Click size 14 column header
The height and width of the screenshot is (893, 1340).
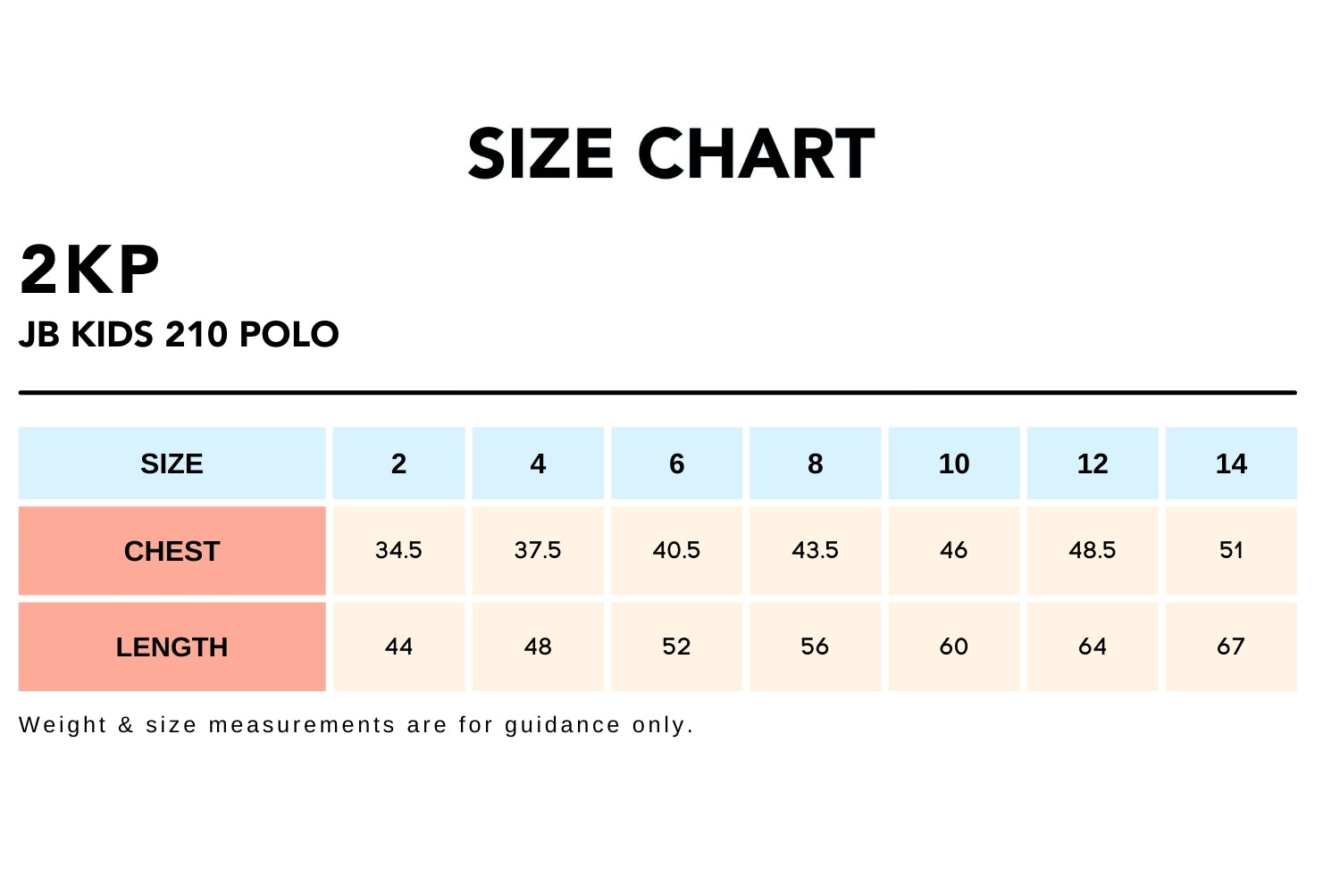pyautogui.click(x=1231, y=463)
